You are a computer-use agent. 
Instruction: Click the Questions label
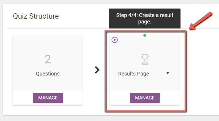(x=48, y=74)
